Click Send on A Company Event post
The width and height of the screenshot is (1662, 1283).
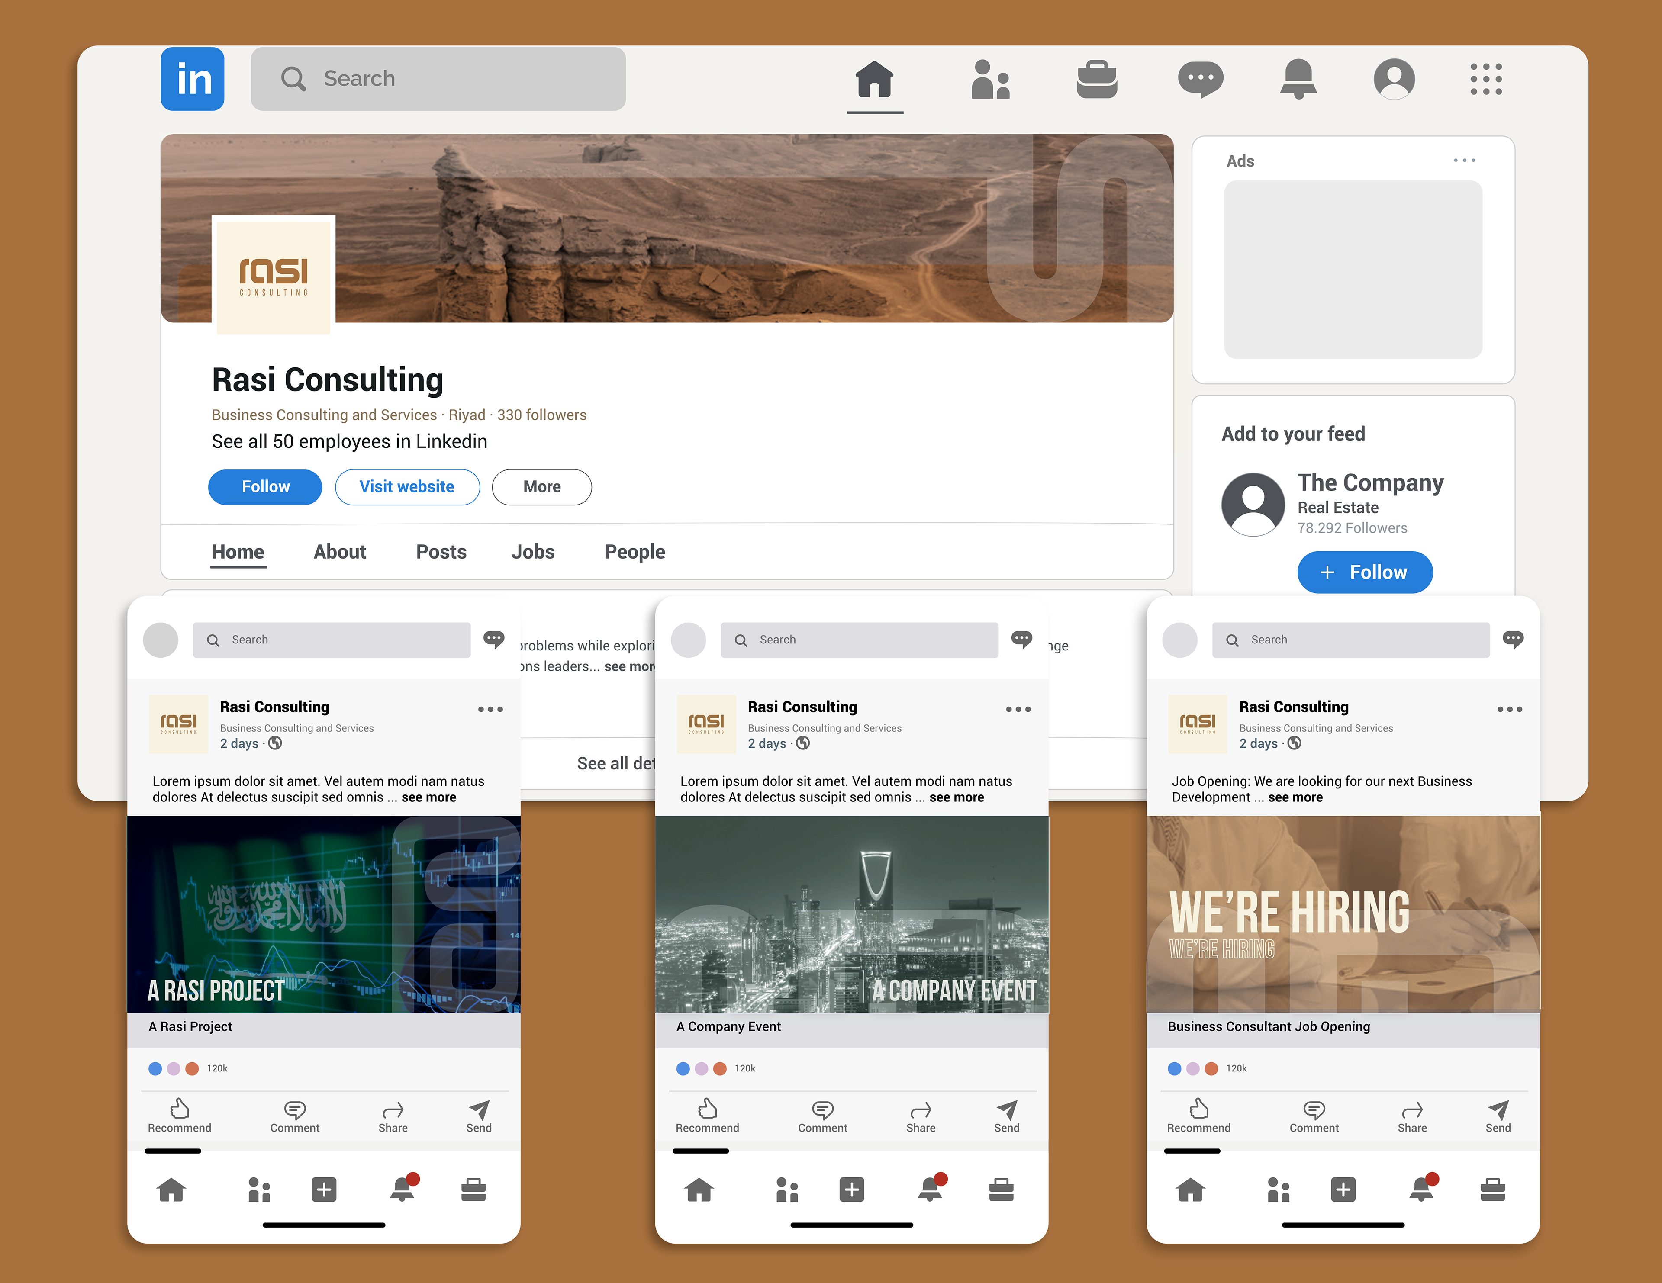(x=1006, y=1116)
